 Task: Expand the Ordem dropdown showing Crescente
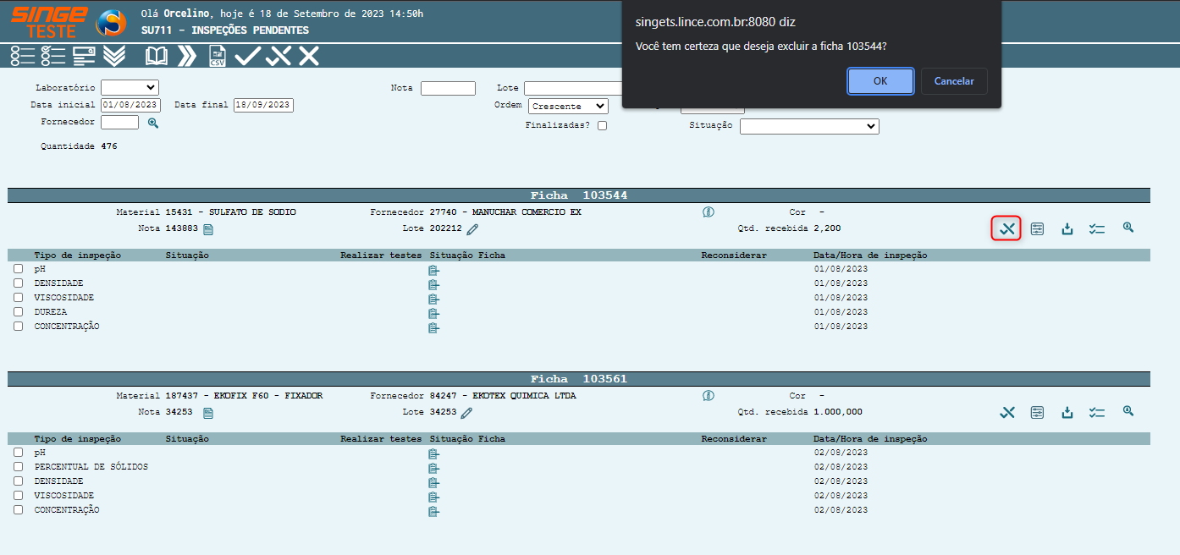pyautogui.click(x=568, y=107)
